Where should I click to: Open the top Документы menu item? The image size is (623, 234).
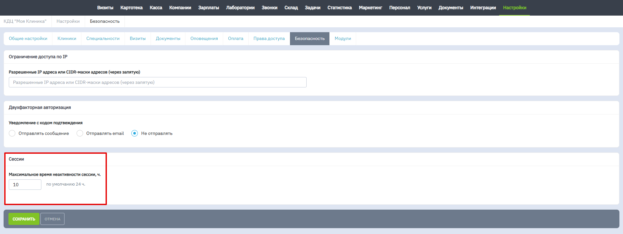point(451,7)
